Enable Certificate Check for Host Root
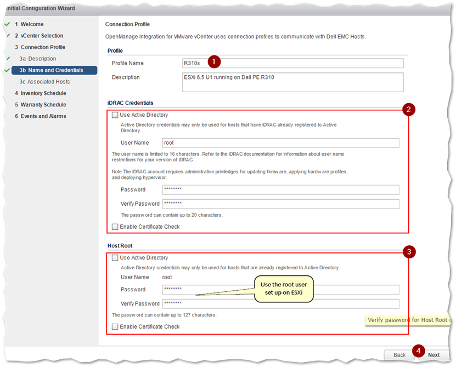 coord(115,326)
